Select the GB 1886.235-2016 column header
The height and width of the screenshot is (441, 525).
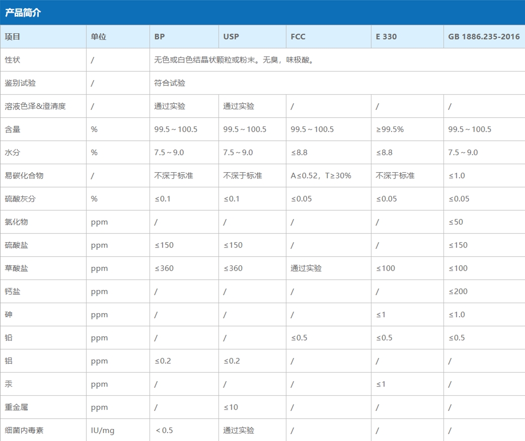tap(484, 37)
